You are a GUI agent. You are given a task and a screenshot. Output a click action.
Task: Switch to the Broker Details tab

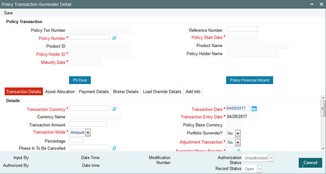pos(126,92)
